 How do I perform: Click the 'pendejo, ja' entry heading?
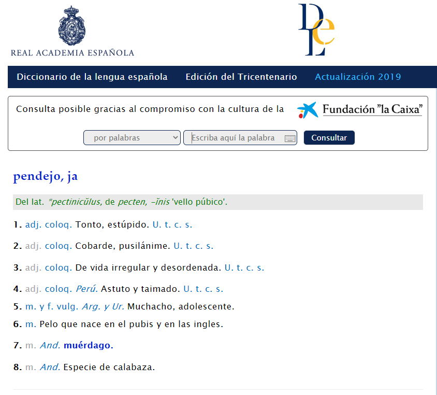pyautogui.click(x=46, y=176)
